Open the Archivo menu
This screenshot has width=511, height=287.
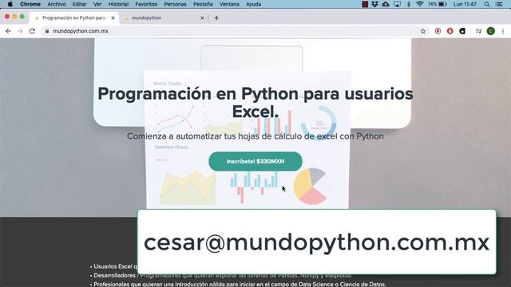[57, 4]
